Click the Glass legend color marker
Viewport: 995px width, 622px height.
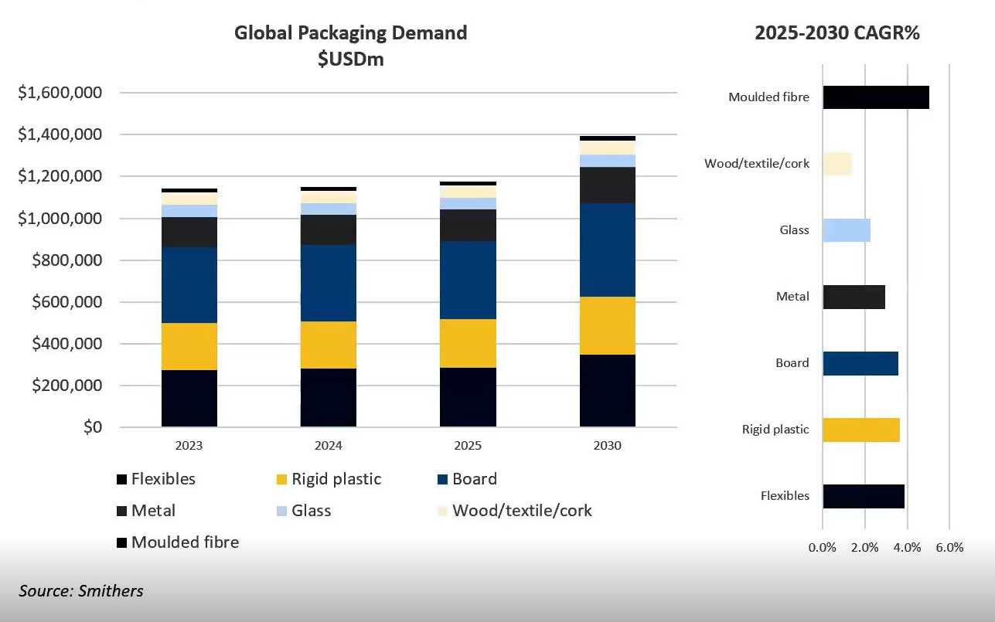[x=281, y=512]
